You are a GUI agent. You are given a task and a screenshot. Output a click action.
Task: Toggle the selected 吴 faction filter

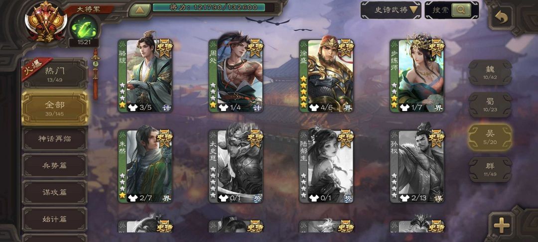490,137
